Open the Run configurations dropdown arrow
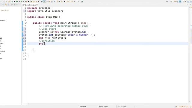 click(19, 1)
